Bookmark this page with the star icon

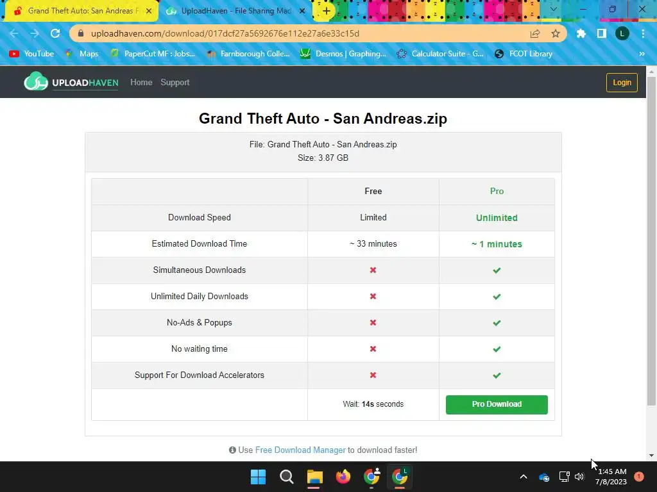pyautogui.click(x=556, y=33)
